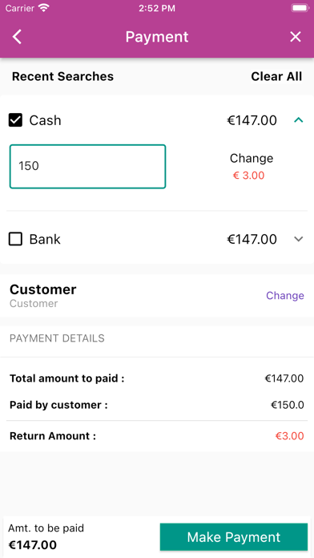The width and height of the screenshot is (314, 558).
Task: Tap the Wi-Fi icon in status bar
Action: (44, 8)
